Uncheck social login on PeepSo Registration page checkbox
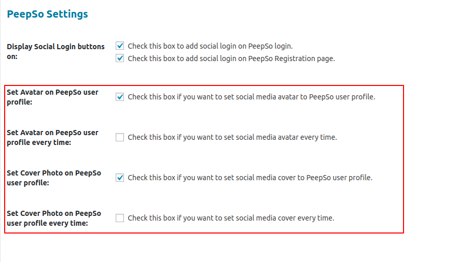The image size is (458, 262). click(120, 59)
